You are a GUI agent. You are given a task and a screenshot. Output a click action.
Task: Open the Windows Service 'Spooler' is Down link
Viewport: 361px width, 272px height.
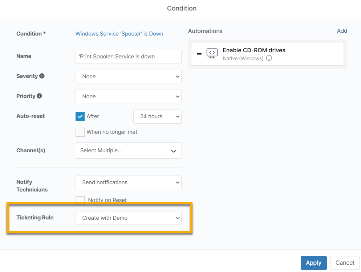tap(119, 34)
